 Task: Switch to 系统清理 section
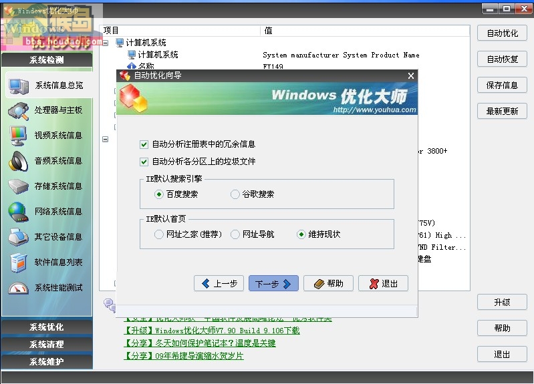(47, 345)
